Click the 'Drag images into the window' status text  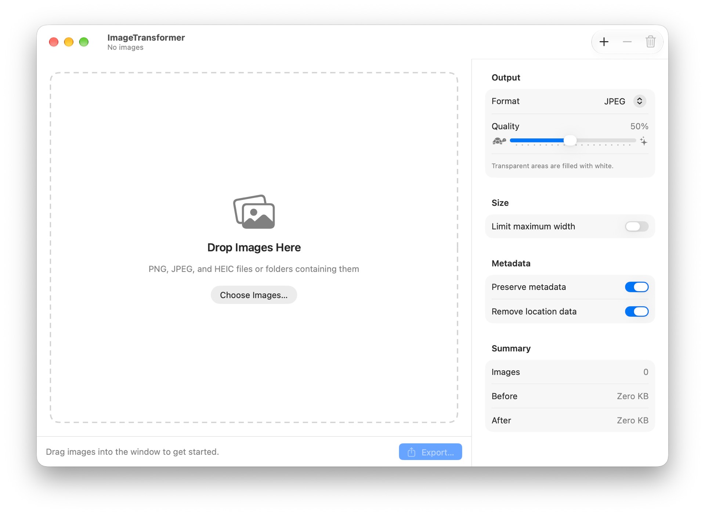[132, 452]
